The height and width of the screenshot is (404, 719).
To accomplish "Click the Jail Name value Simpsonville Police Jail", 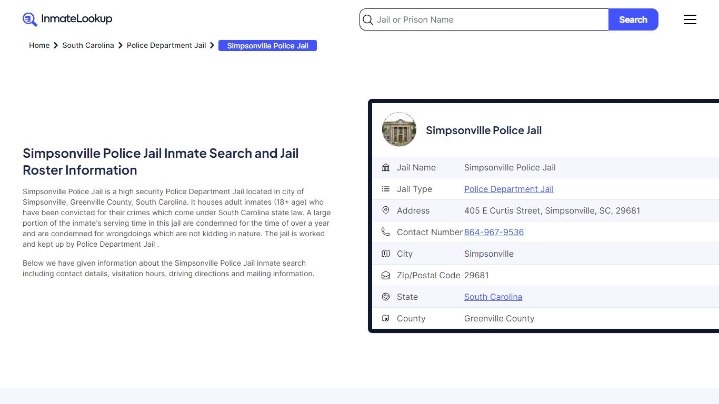I will pyautogui.click(x=510, y=167).
